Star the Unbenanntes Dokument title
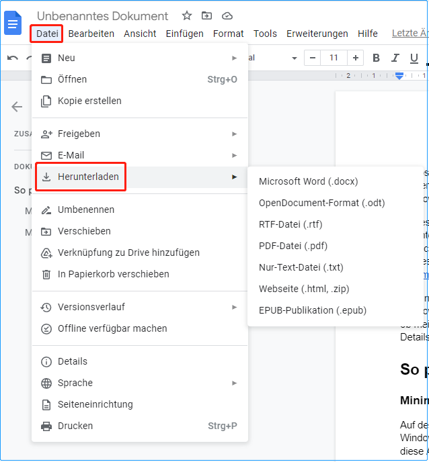 tap(187, 15)
